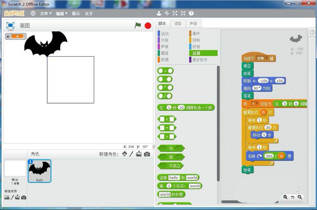The image size is (317, 210).
Task: Reset scripts area zoom to normal
Action: 293,197
